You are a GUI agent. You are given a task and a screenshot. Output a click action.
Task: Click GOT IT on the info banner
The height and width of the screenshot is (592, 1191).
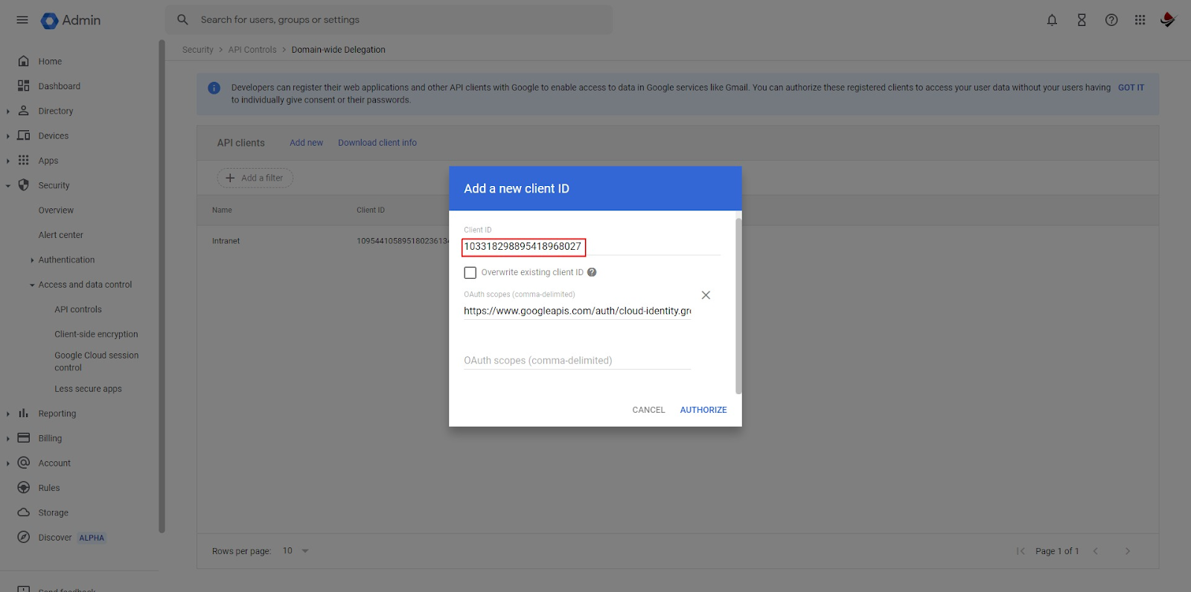[1131, 88]
